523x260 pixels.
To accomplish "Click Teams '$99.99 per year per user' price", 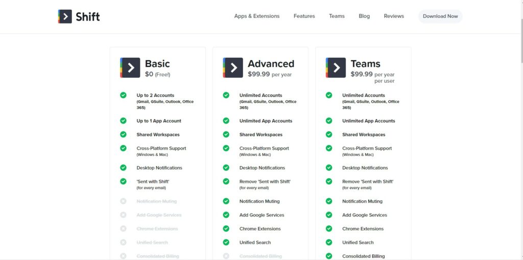I will coord(372,78).
